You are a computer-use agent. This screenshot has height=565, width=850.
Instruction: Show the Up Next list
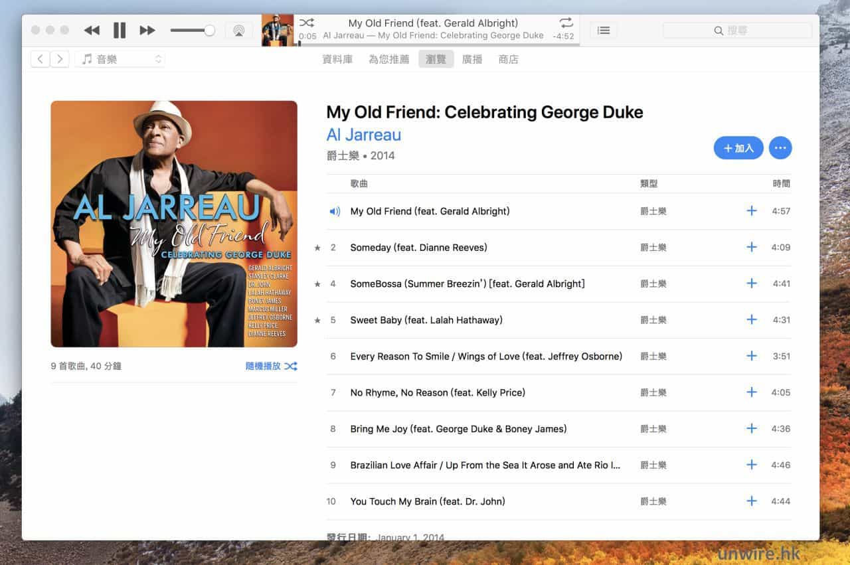(603, 31)
